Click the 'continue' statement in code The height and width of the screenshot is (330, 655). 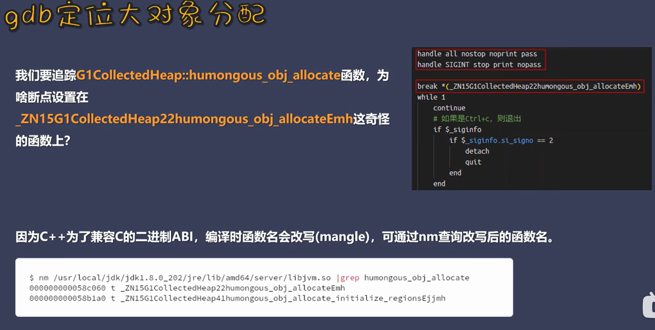click(x=449, y=108)
